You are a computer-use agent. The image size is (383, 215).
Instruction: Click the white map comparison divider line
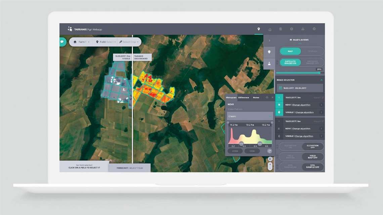pyautogui.click(x=132, y=99)
